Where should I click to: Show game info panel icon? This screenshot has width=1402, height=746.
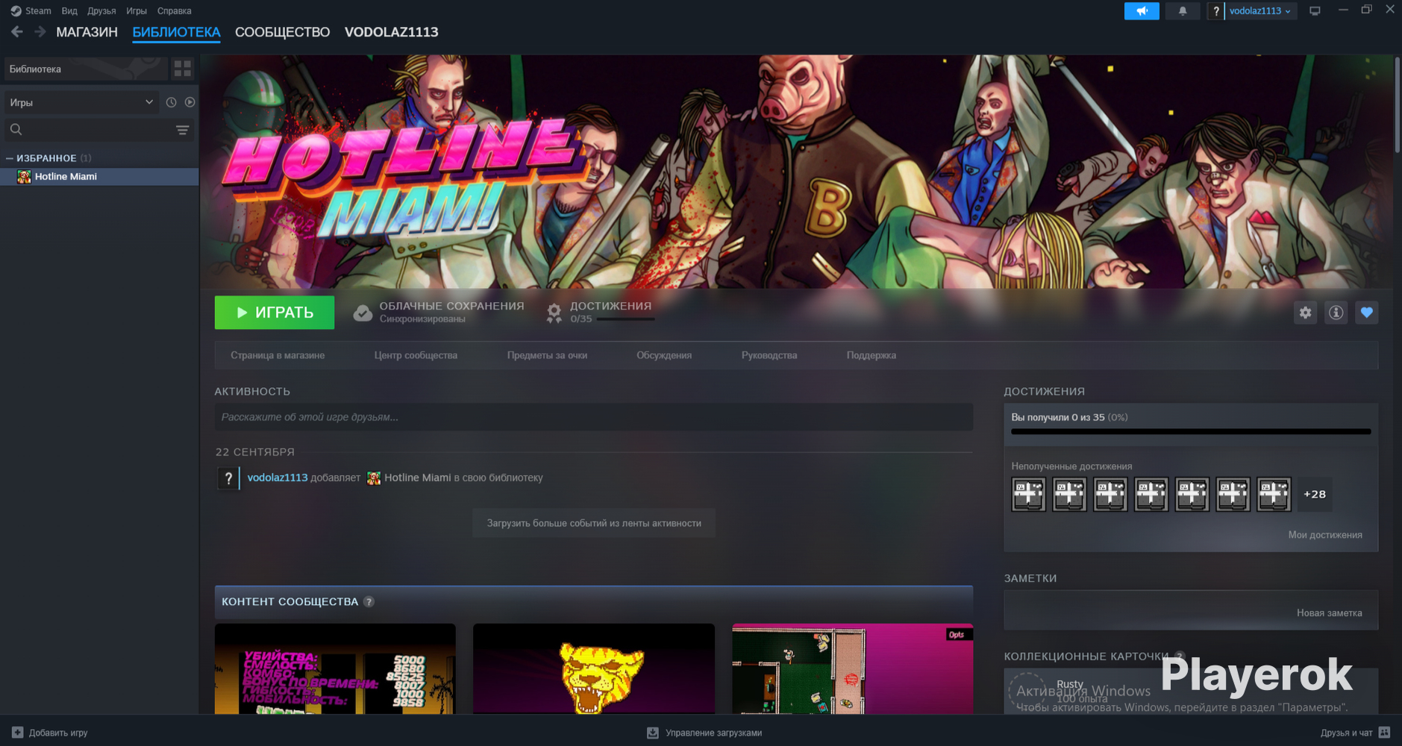[1336, 313]
